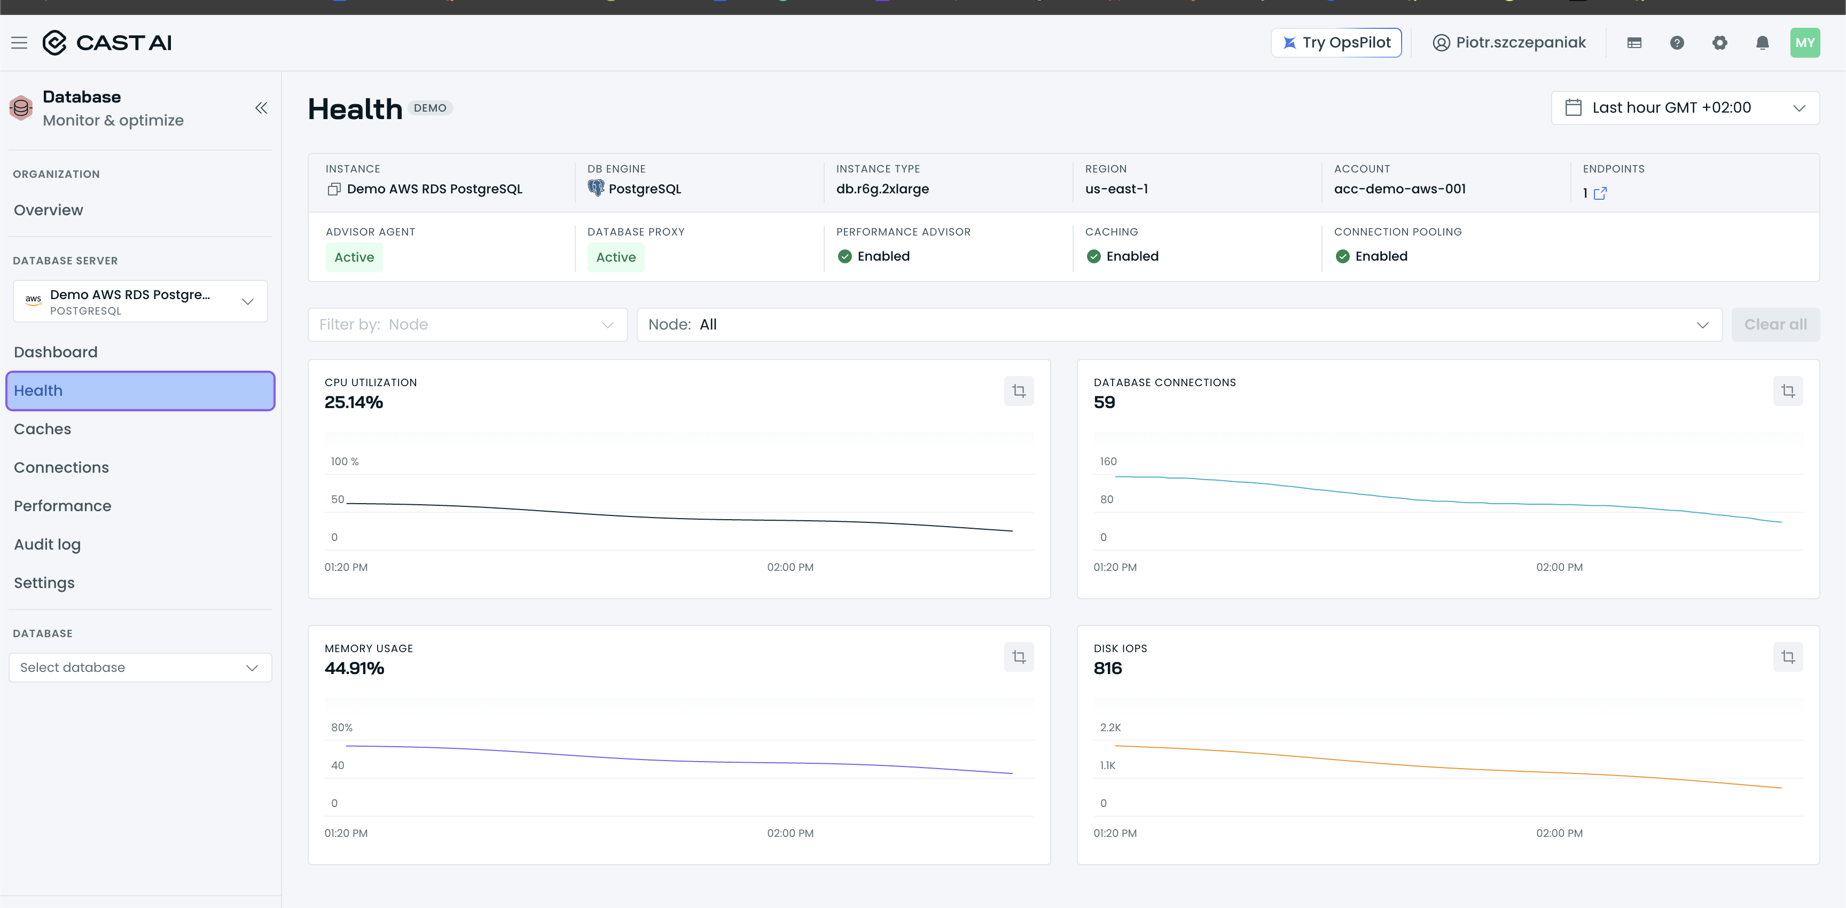Image resolution: width=1846 pixels, height=908 pixels.
Task: Zoom the Memory Usage chart
Action: [1018, 657]
